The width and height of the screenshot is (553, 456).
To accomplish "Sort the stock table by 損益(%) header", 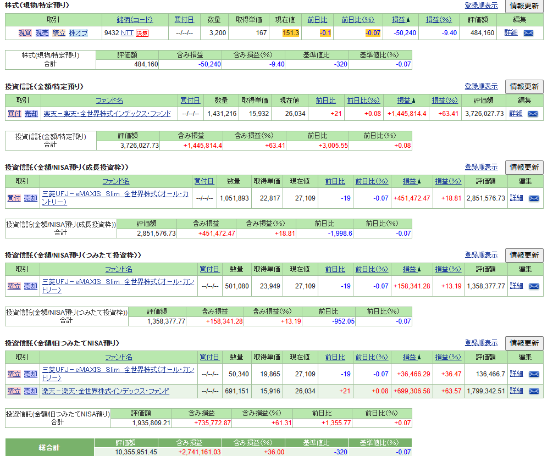I will (439, 20).
